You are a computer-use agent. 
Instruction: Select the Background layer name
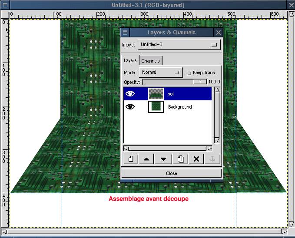tap(180, 107)
